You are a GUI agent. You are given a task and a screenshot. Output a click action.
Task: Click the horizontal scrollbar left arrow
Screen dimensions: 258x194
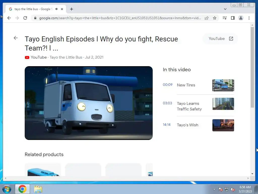(6, 178)
